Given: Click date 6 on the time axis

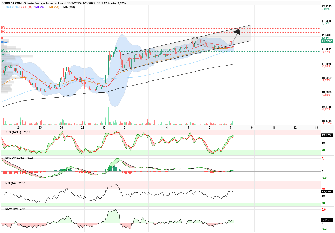Looking at the screenshot, I should tap(209, 127).
